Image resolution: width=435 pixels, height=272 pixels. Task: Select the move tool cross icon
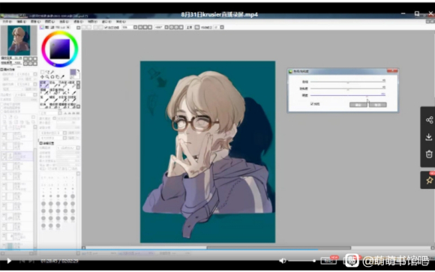pyautogui.click(x=43, y=76)
